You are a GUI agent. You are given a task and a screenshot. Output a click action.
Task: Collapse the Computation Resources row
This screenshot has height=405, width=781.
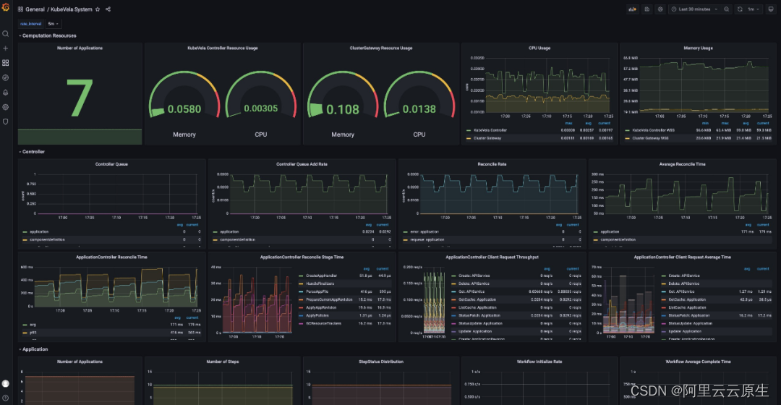pos(47,36)
